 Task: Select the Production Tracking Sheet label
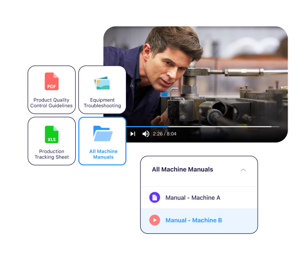52,154
